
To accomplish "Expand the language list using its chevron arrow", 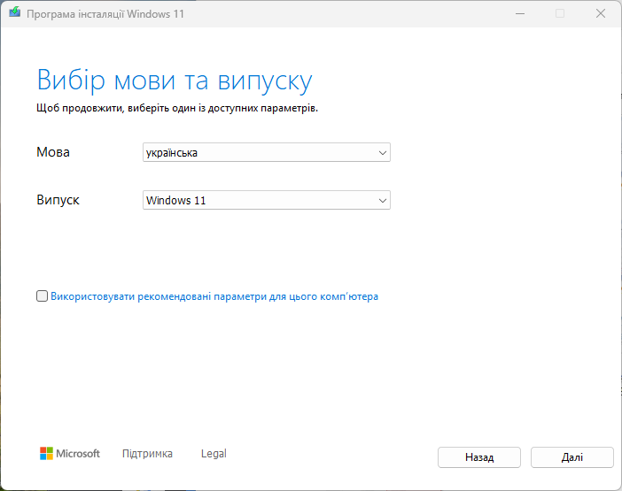I will pyautogui.click(x=383, y=153).
